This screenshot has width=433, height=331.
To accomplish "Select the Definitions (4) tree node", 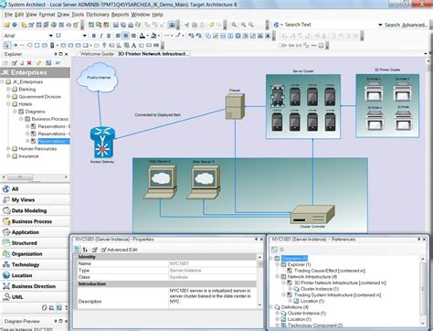I will (x=295, y=307).
